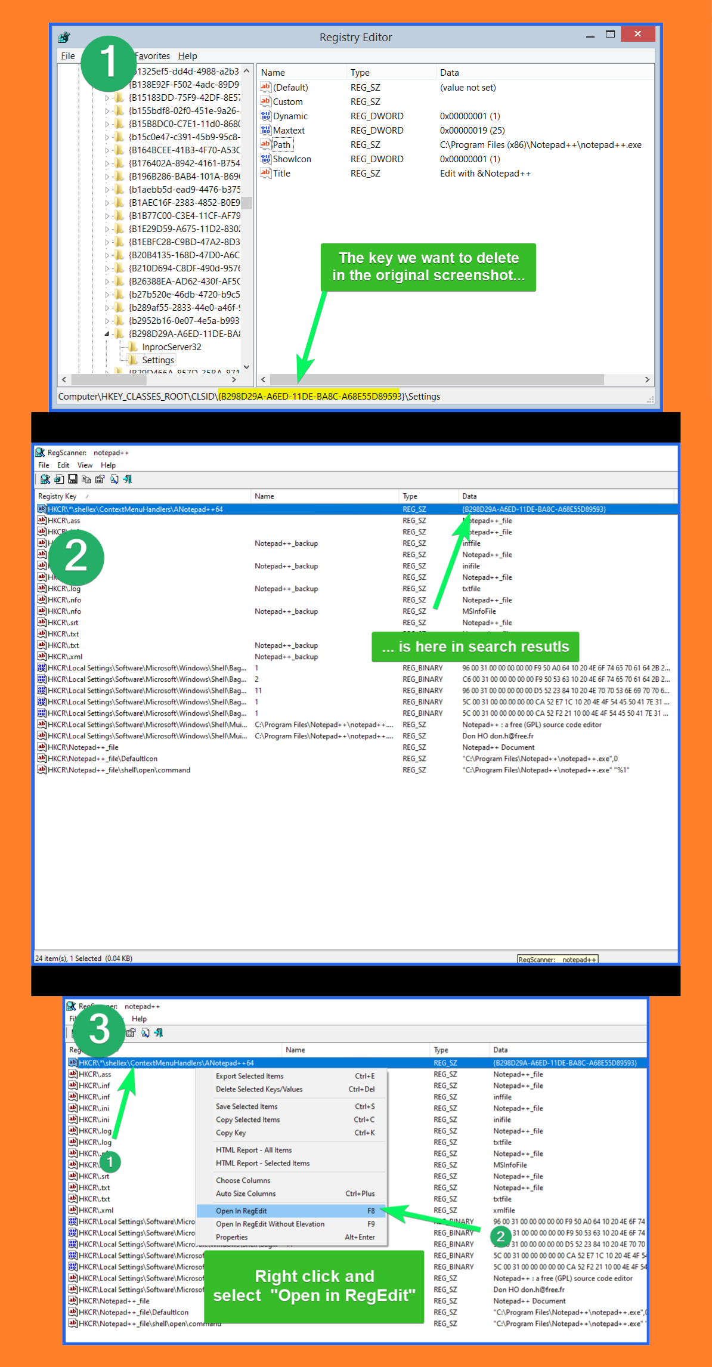
Task: Close the Registry Editor window
Action: coord(637,34)
